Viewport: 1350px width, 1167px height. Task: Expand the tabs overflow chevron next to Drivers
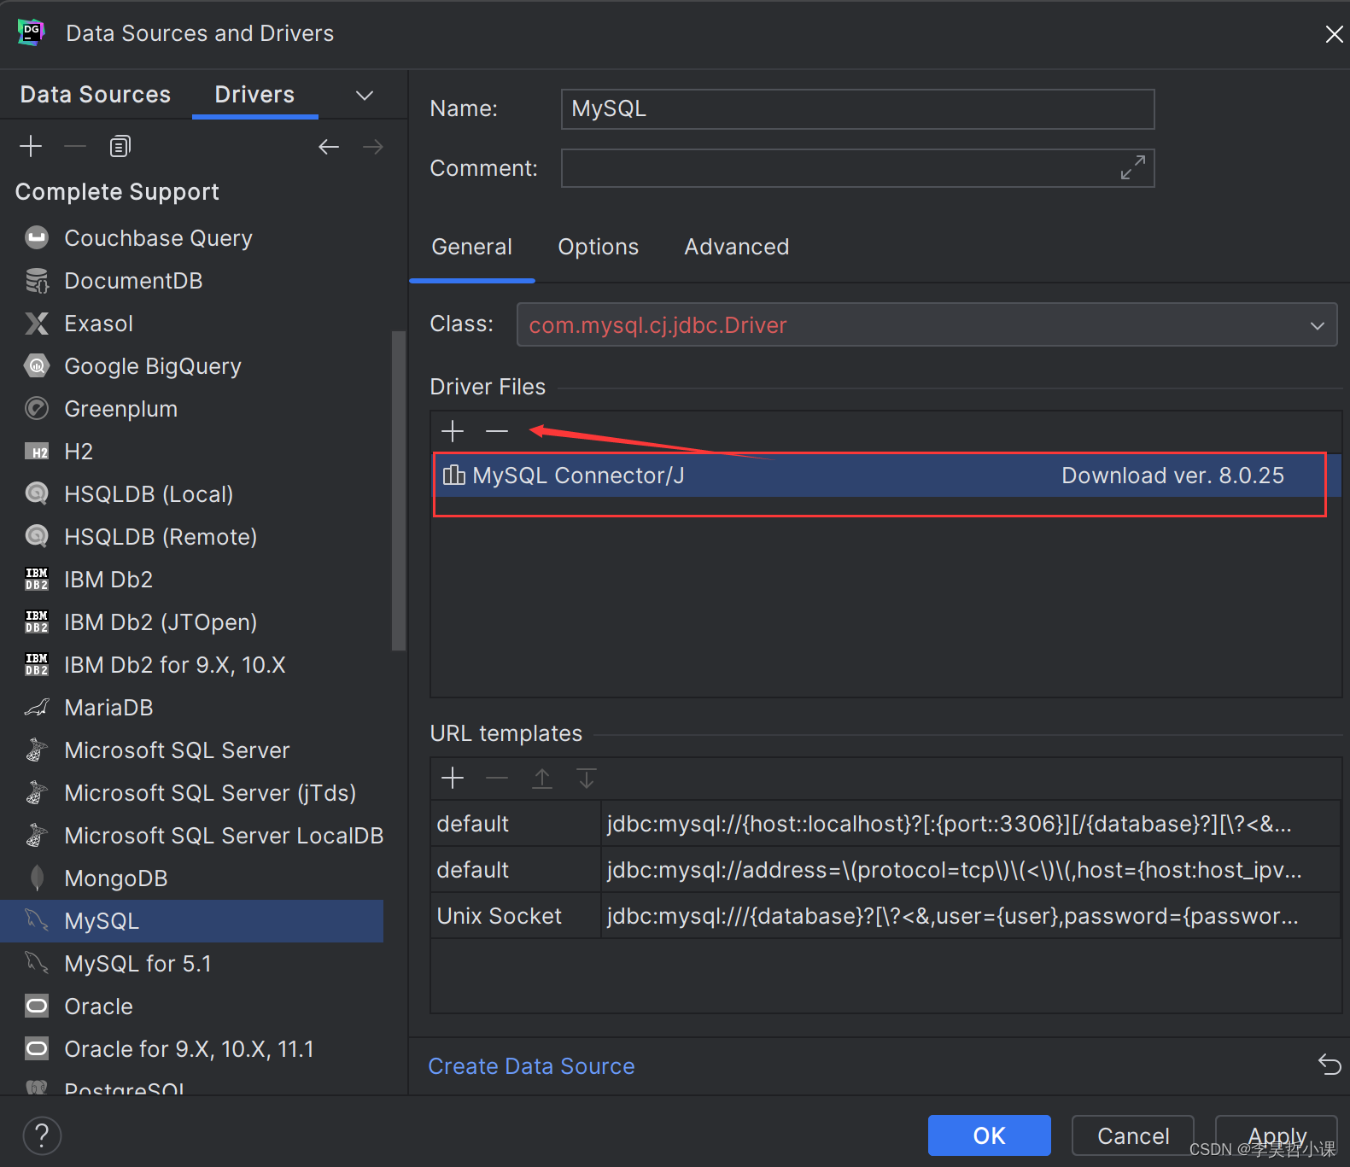pos(365,95)
